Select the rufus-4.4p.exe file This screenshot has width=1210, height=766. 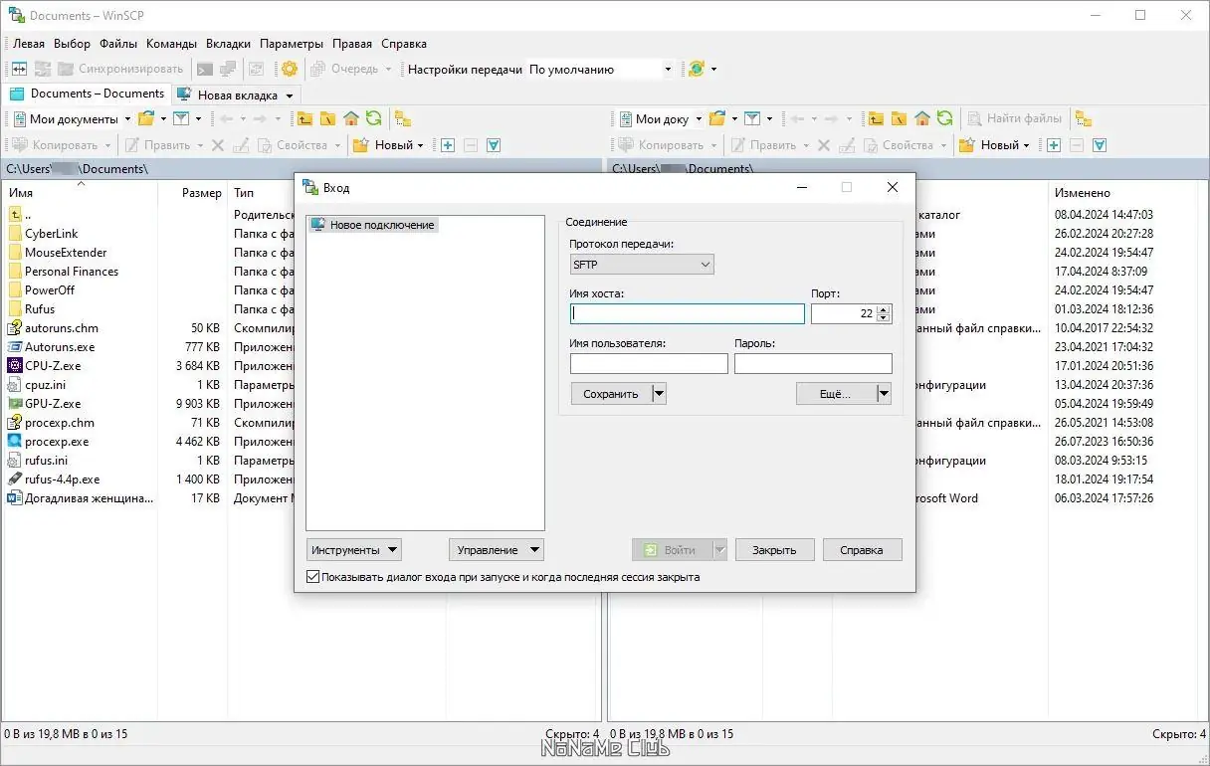coord(62,479)
